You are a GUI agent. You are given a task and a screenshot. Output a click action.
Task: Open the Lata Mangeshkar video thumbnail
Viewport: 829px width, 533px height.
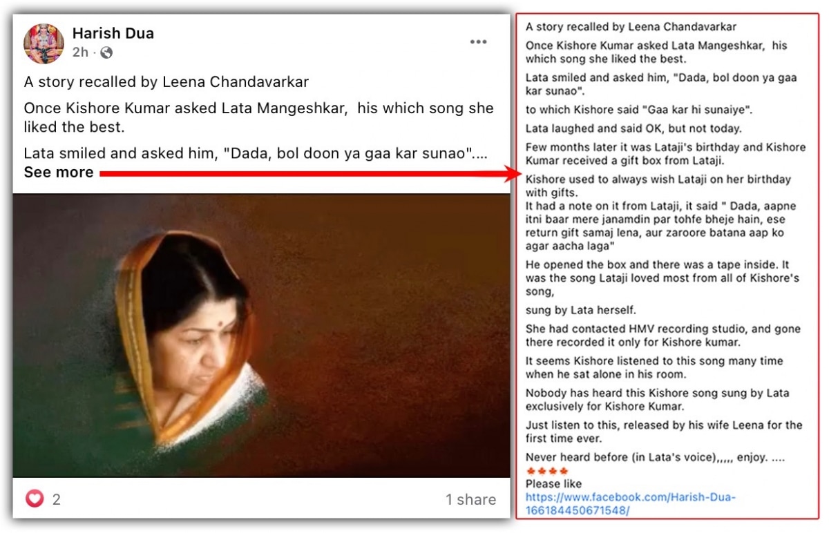click(x=261, y=336)
